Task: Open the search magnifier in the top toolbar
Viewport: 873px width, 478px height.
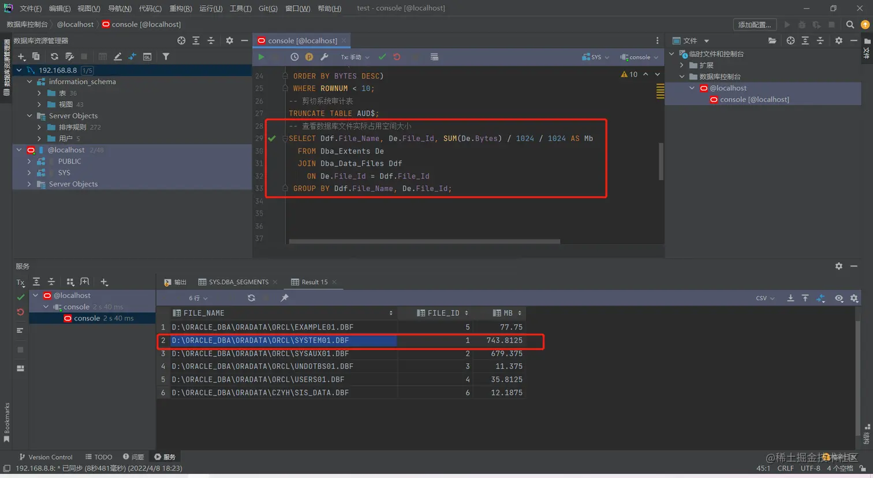Action: click(850, 24)
